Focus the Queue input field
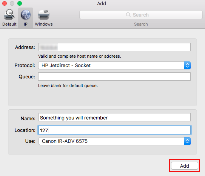Image resolution: width=205 pixels, height=176 pixels. tap(114, 77)
